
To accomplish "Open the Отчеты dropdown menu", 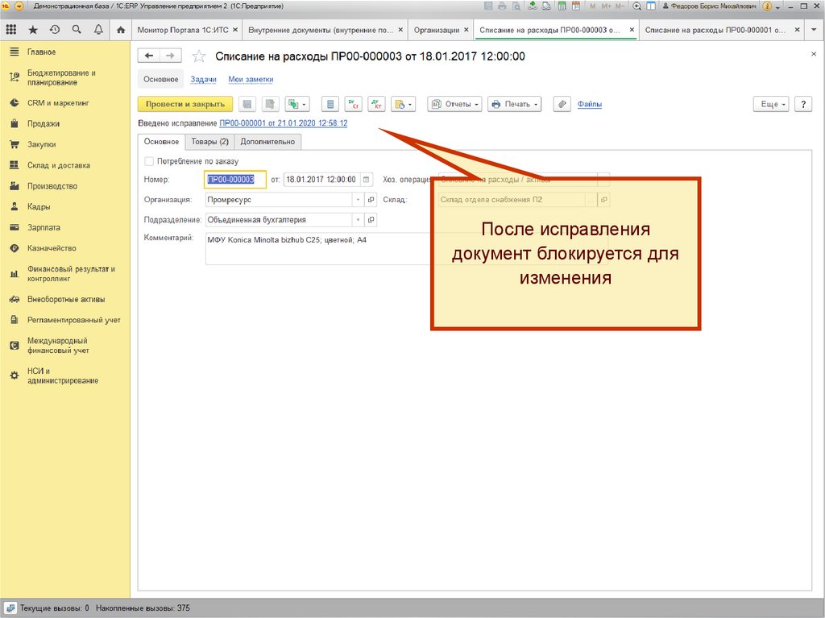I will coord(454,104).
